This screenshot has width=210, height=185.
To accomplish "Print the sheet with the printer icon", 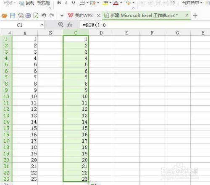I will point(28,16).
